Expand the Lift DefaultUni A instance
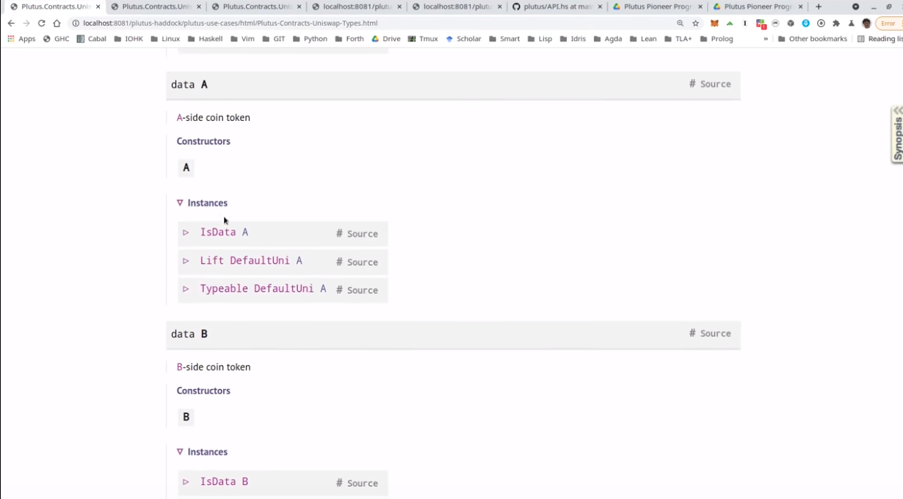The height and width of the screenshot is (499, 903). (x=186, y=261)
